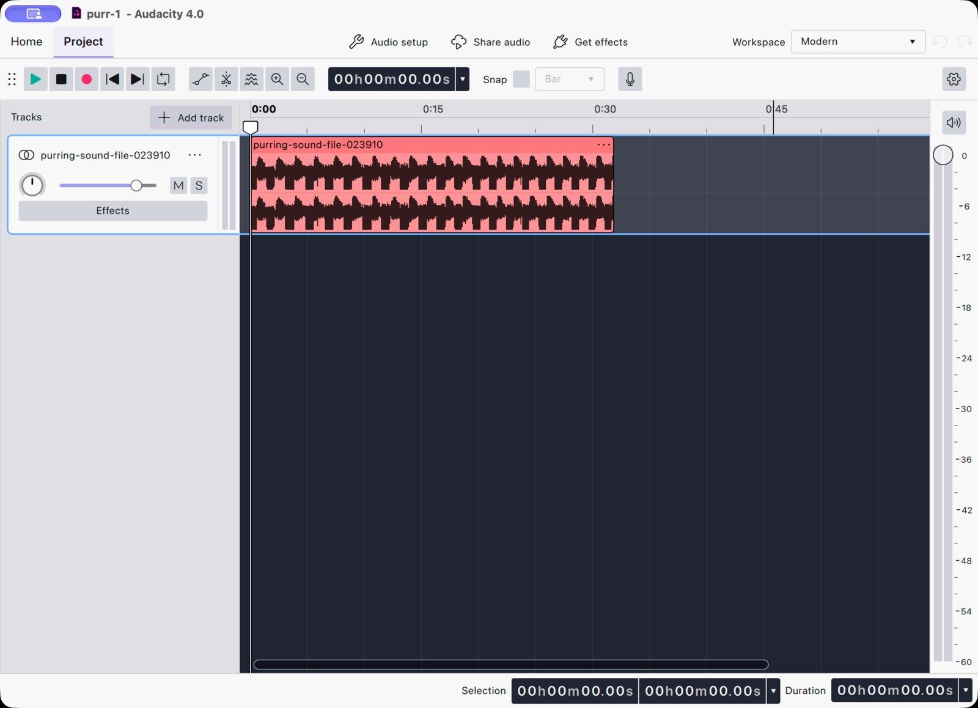
Task: Open Share audio cloud option
Action: click(x=490, y=42)
